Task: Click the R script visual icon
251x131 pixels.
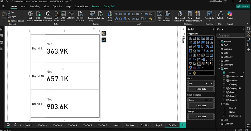Action: coord(190,59)
